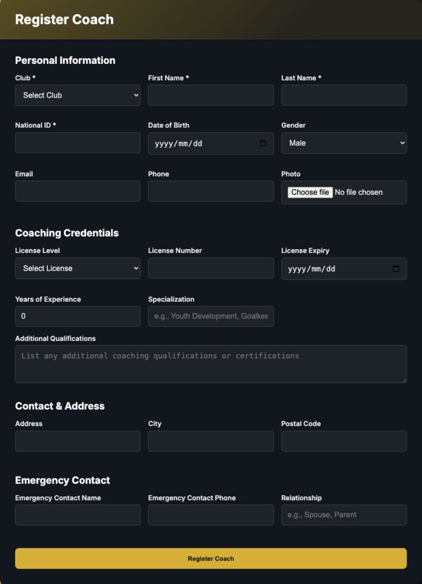Expand the Select Club dropdown
Screen dimensions: 422x584
point(78,95)
